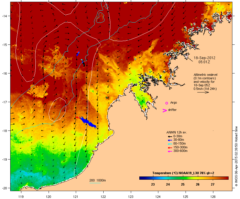This screenshot has width=240, height=199.
Task: Click the 'Argo' legend label
Action: (174, 102)
